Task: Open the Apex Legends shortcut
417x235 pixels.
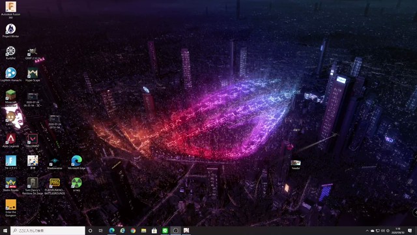Action: (x=10, y=139)
